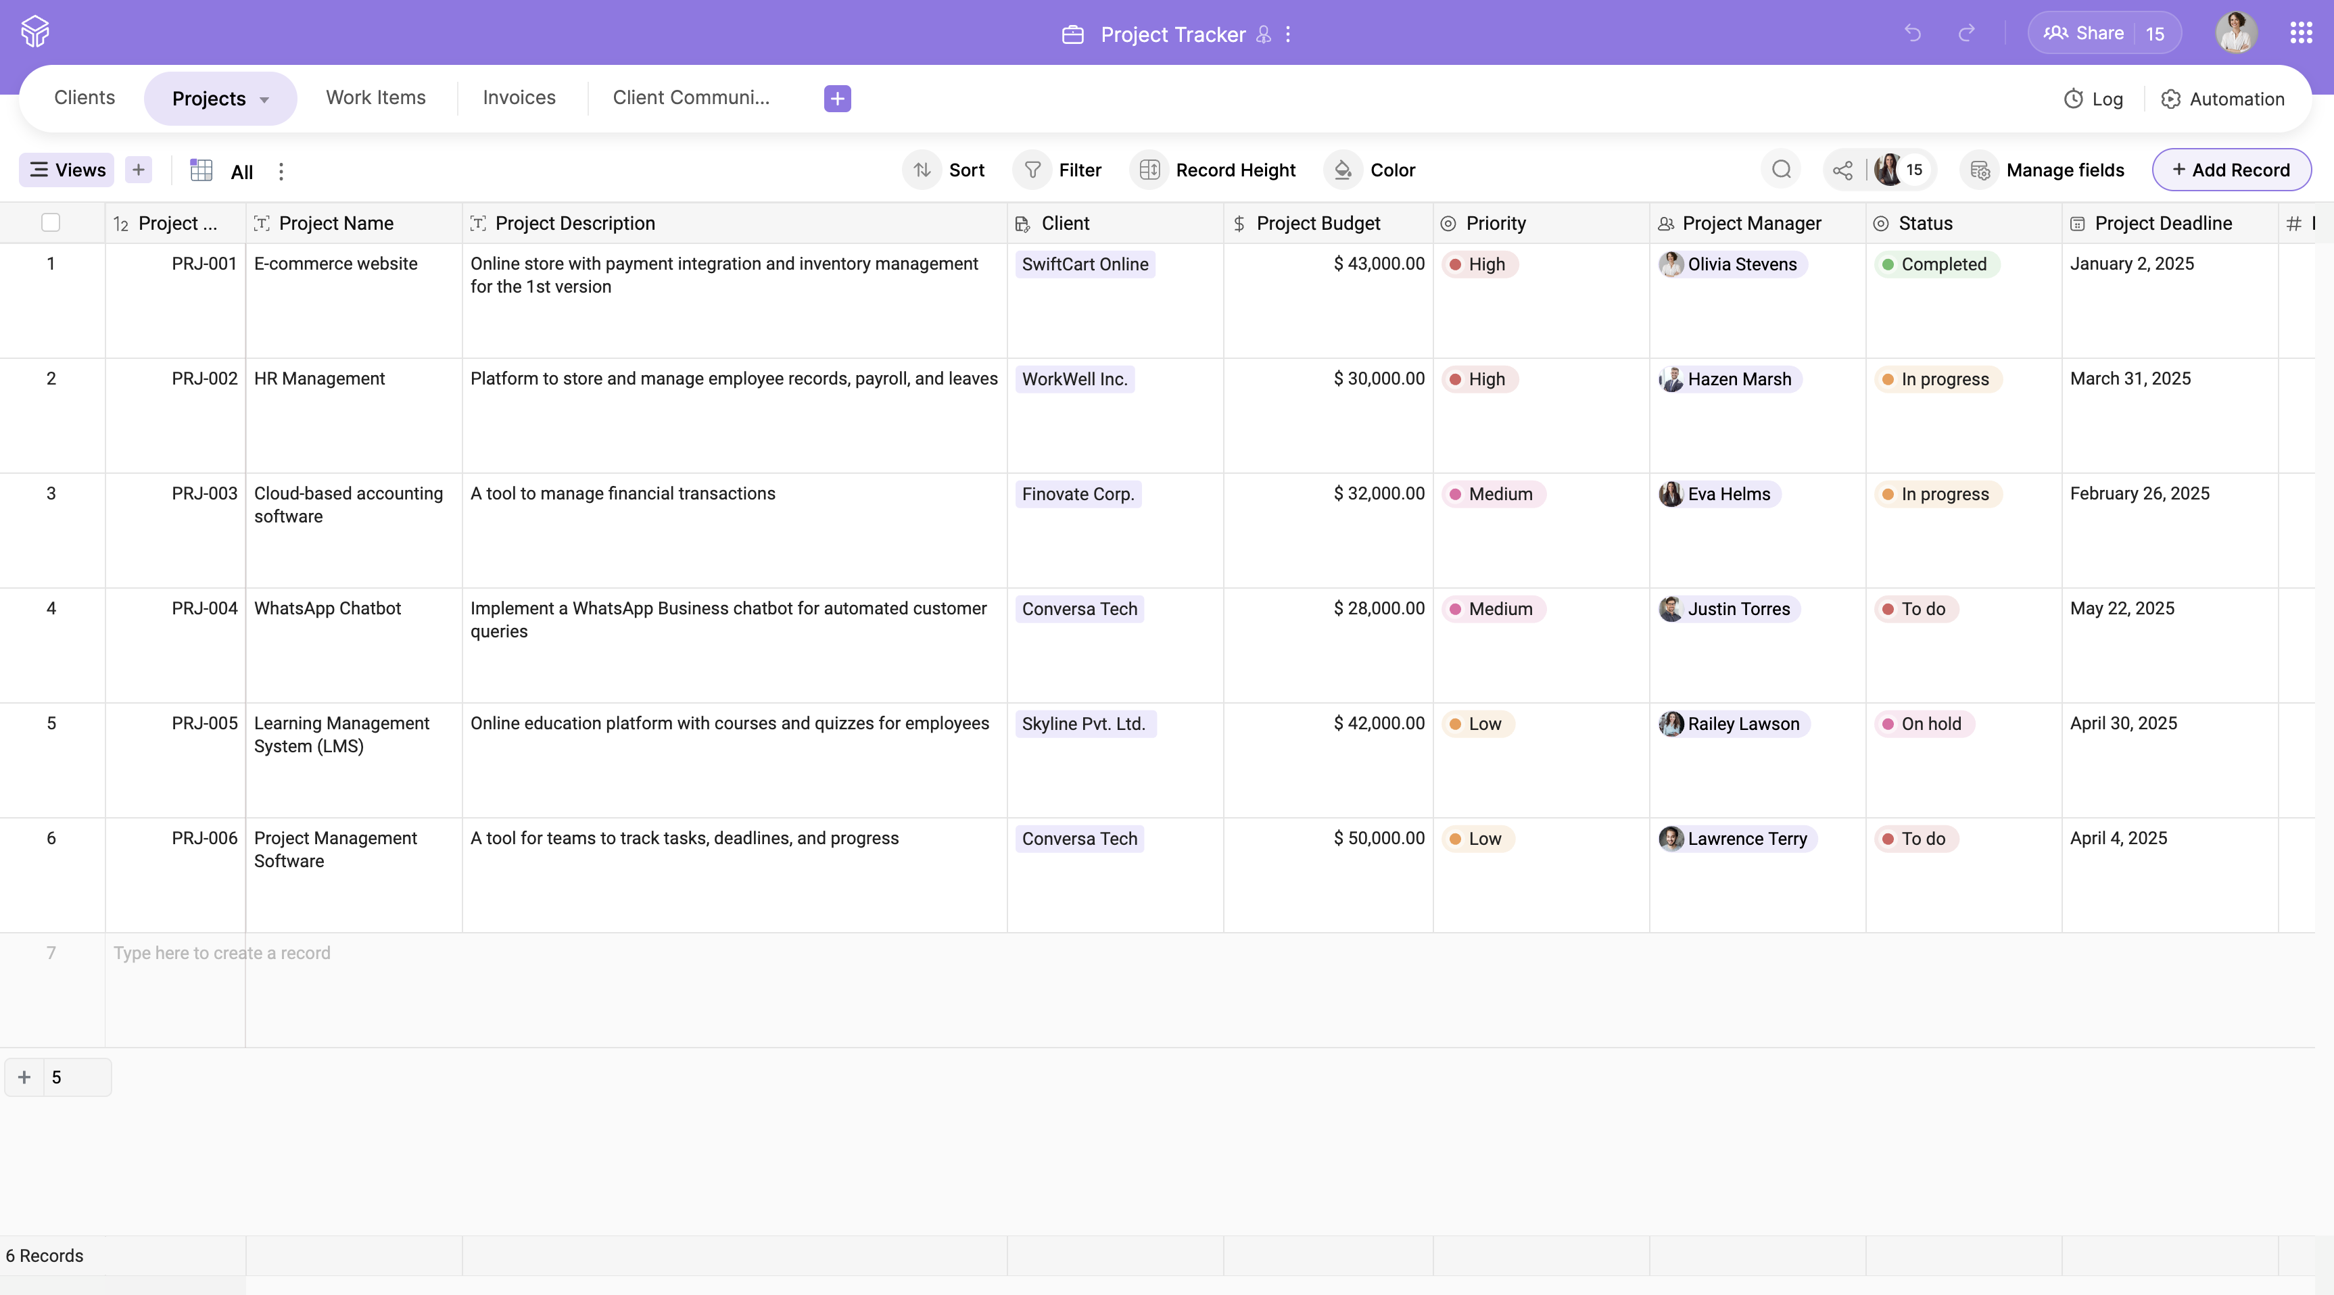Open Railey Lawson project manager selector
The image size is (2334, 1295).
pyautogui.click(x=1734, y=724)
